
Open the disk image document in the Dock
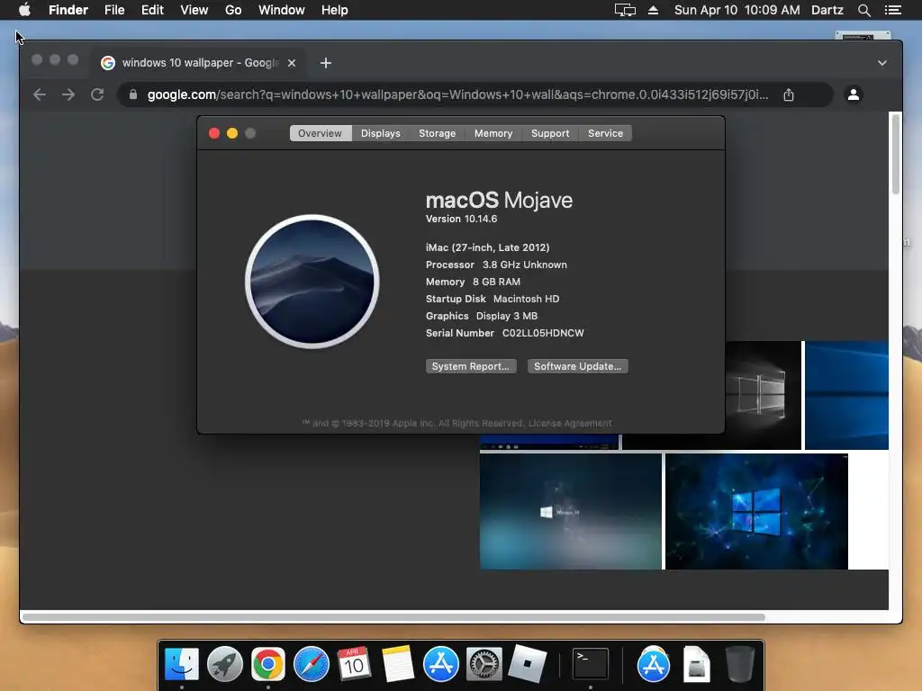(696, 665)
